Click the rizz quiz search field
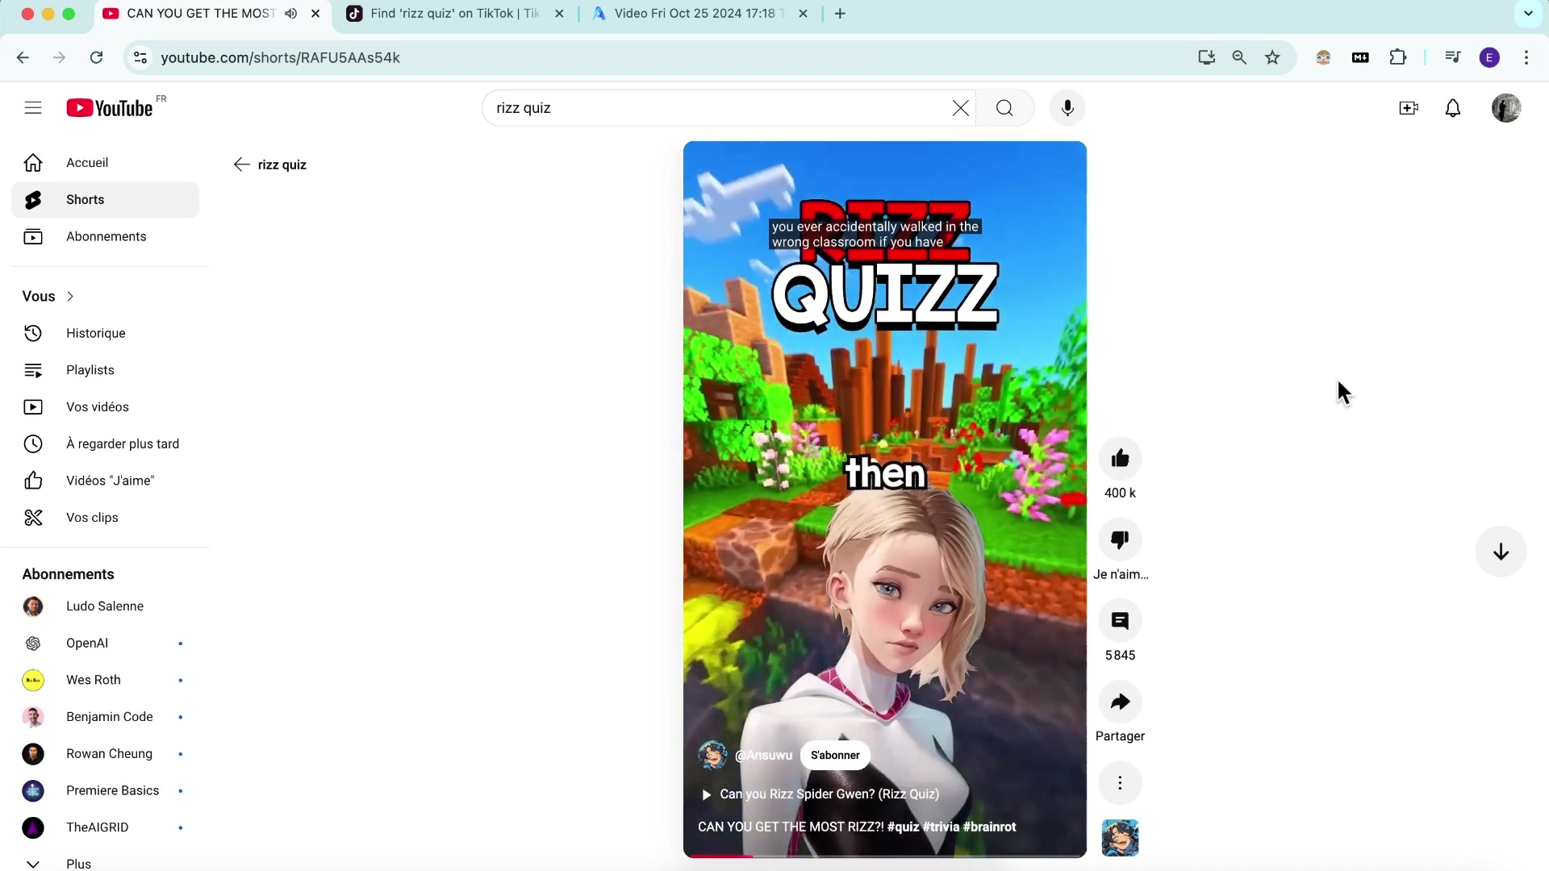The width and height of the screenshot is (1549, 871). click(718, 108)
